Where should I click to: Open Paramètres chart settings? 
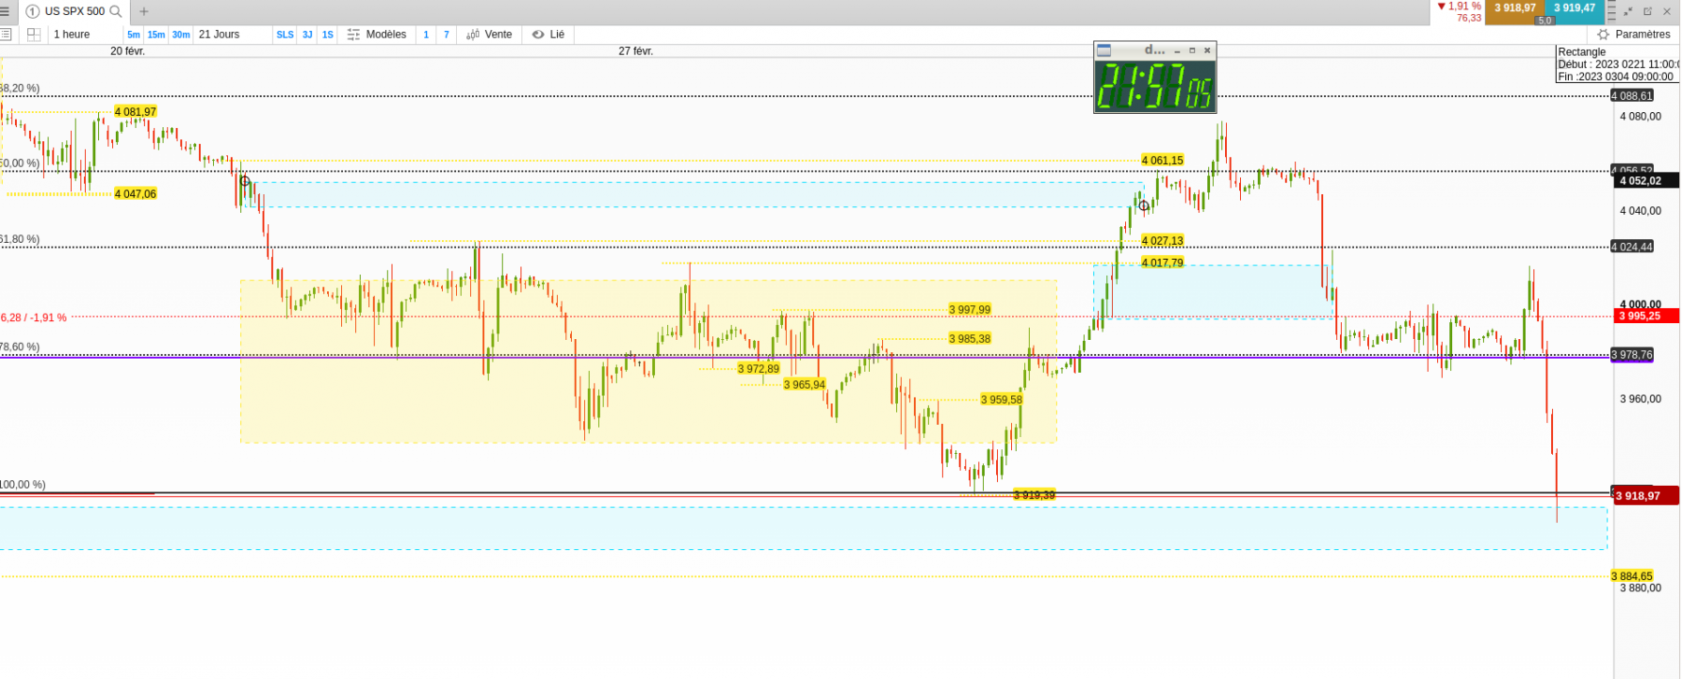pyautogui.click(x=1633, y=35)
